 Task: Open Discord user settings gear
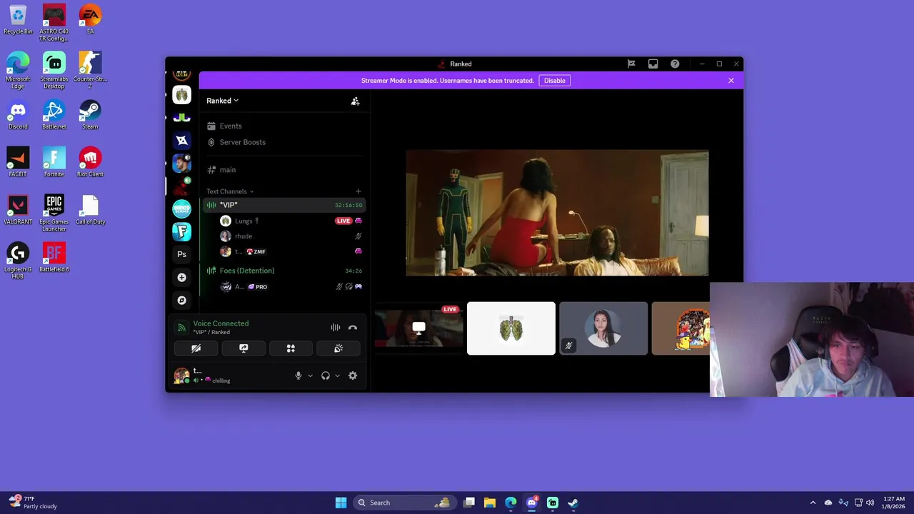tap(352, 376)
